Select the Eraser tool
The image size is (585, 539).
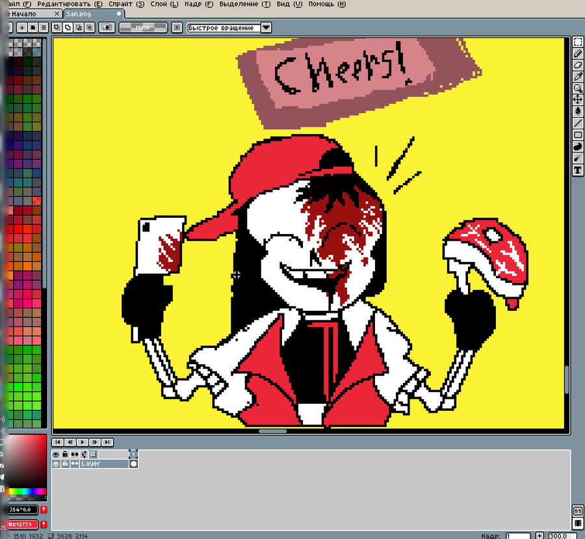click(578, 65)
